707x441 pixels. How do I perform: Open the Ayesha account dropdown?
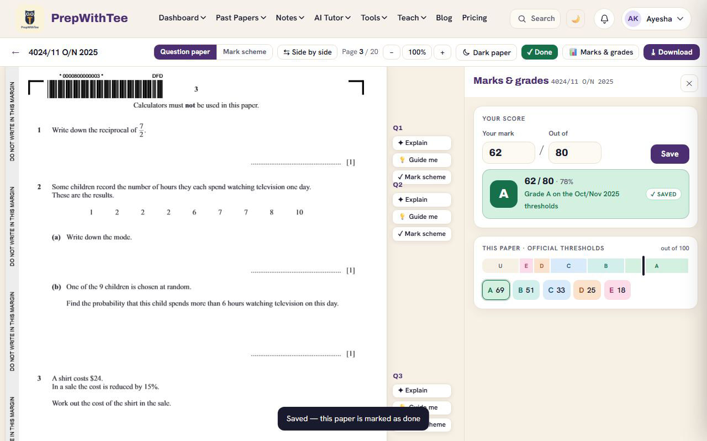(656, 19)
